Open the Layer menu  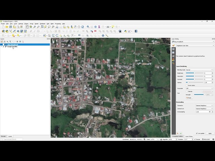pyautogui.click(x=15, y=24)
